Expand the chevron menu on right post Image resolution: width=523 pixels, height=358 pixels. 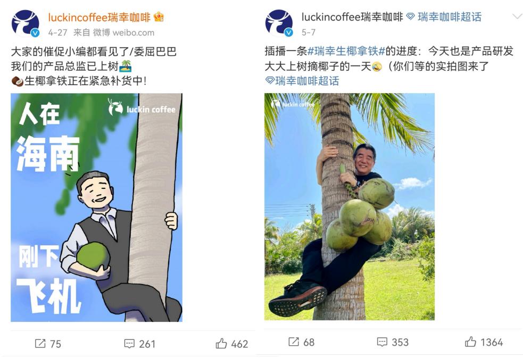click(x=517, y=16)
